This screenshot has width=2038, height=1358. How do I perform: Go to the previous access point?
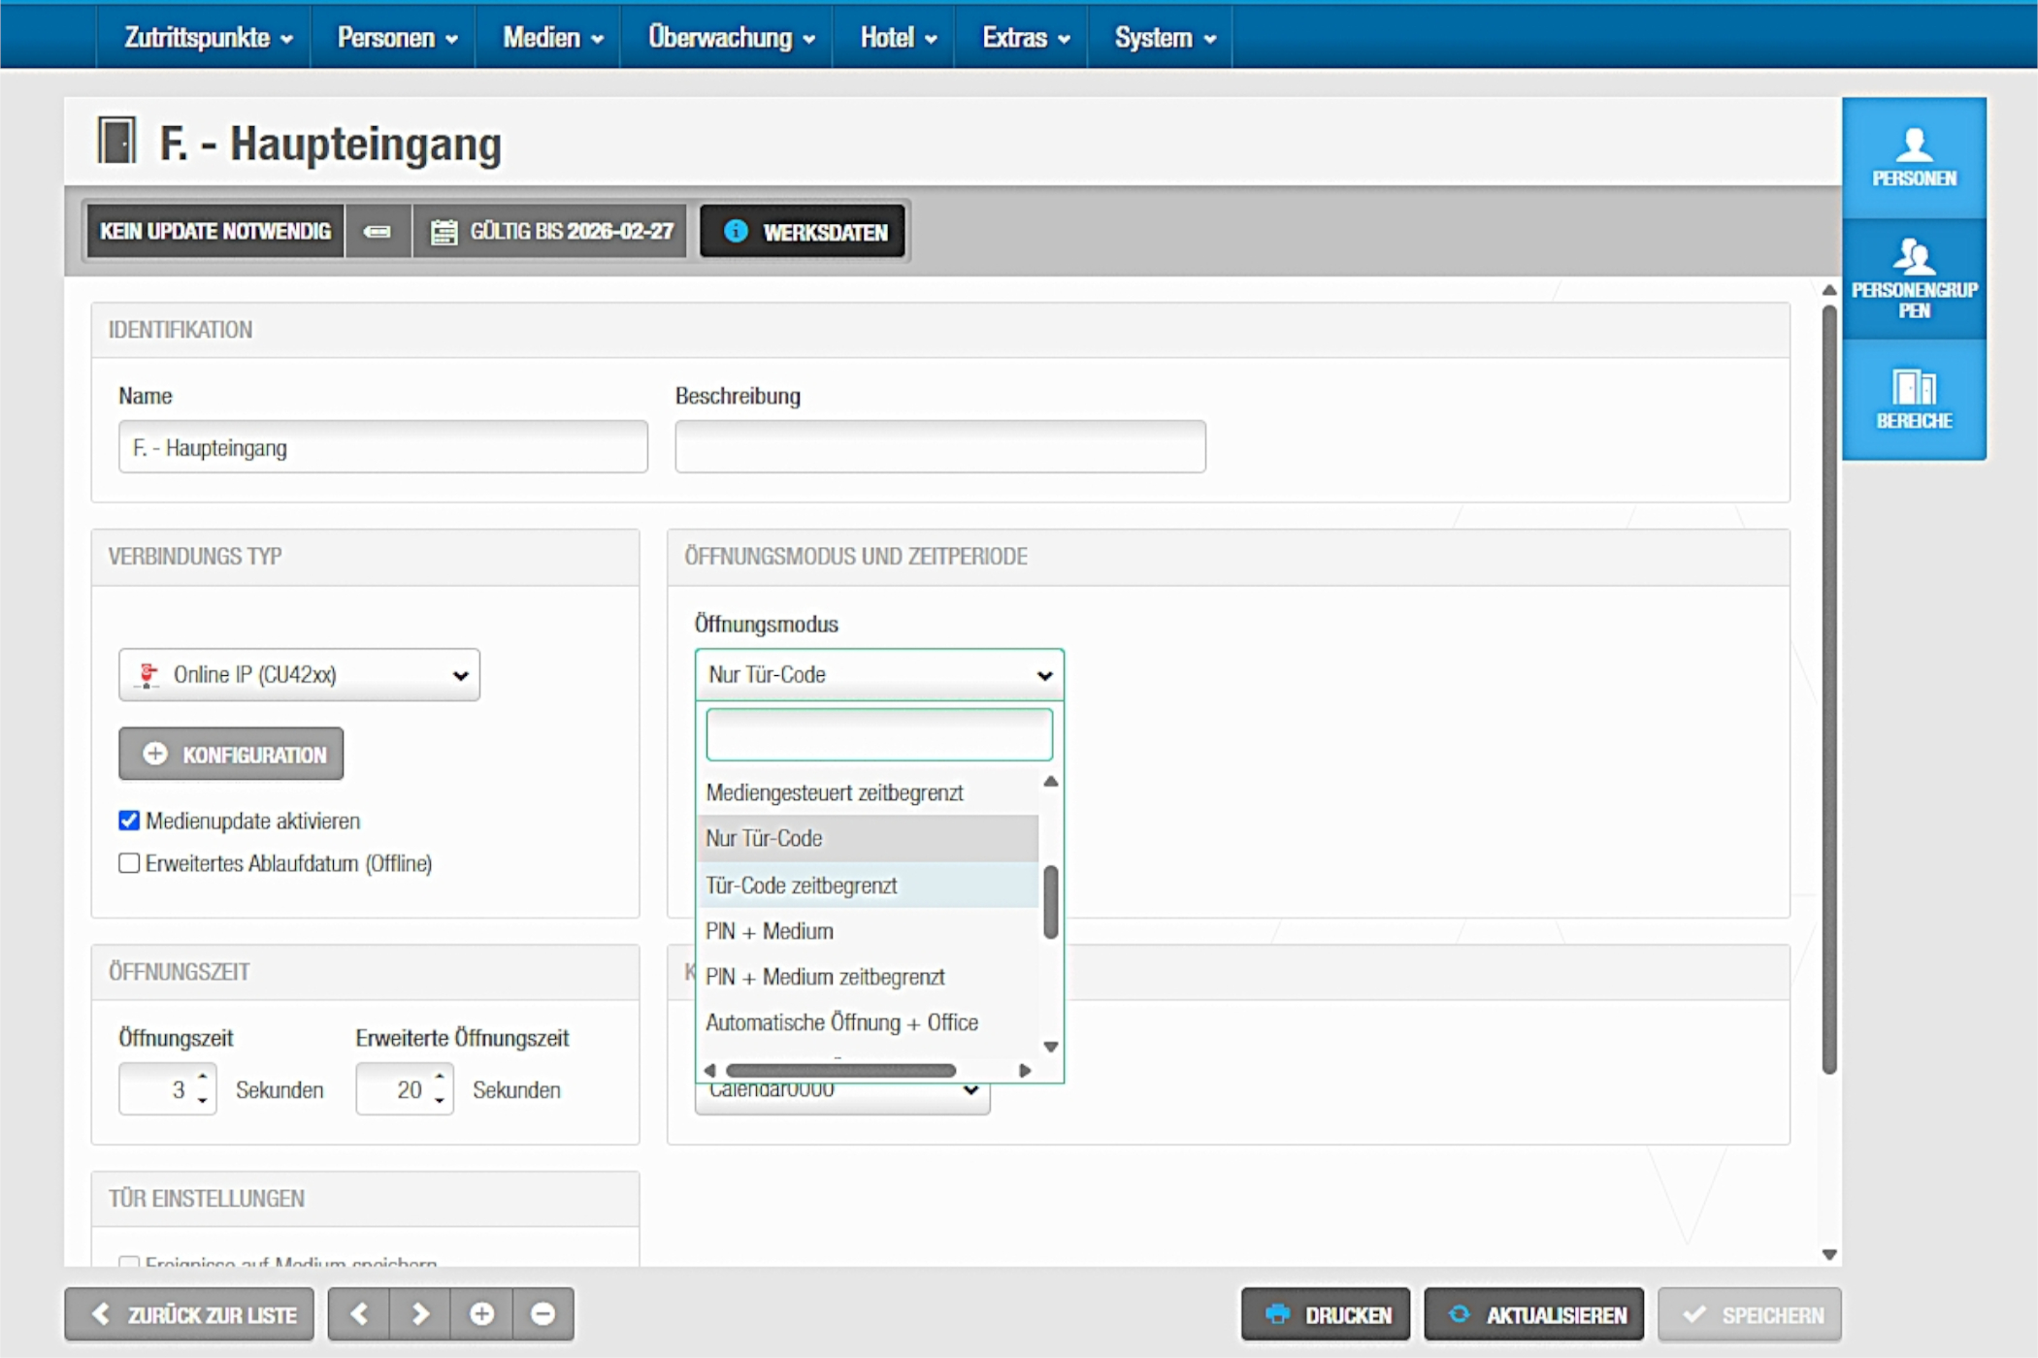(x=359, y=1314)
